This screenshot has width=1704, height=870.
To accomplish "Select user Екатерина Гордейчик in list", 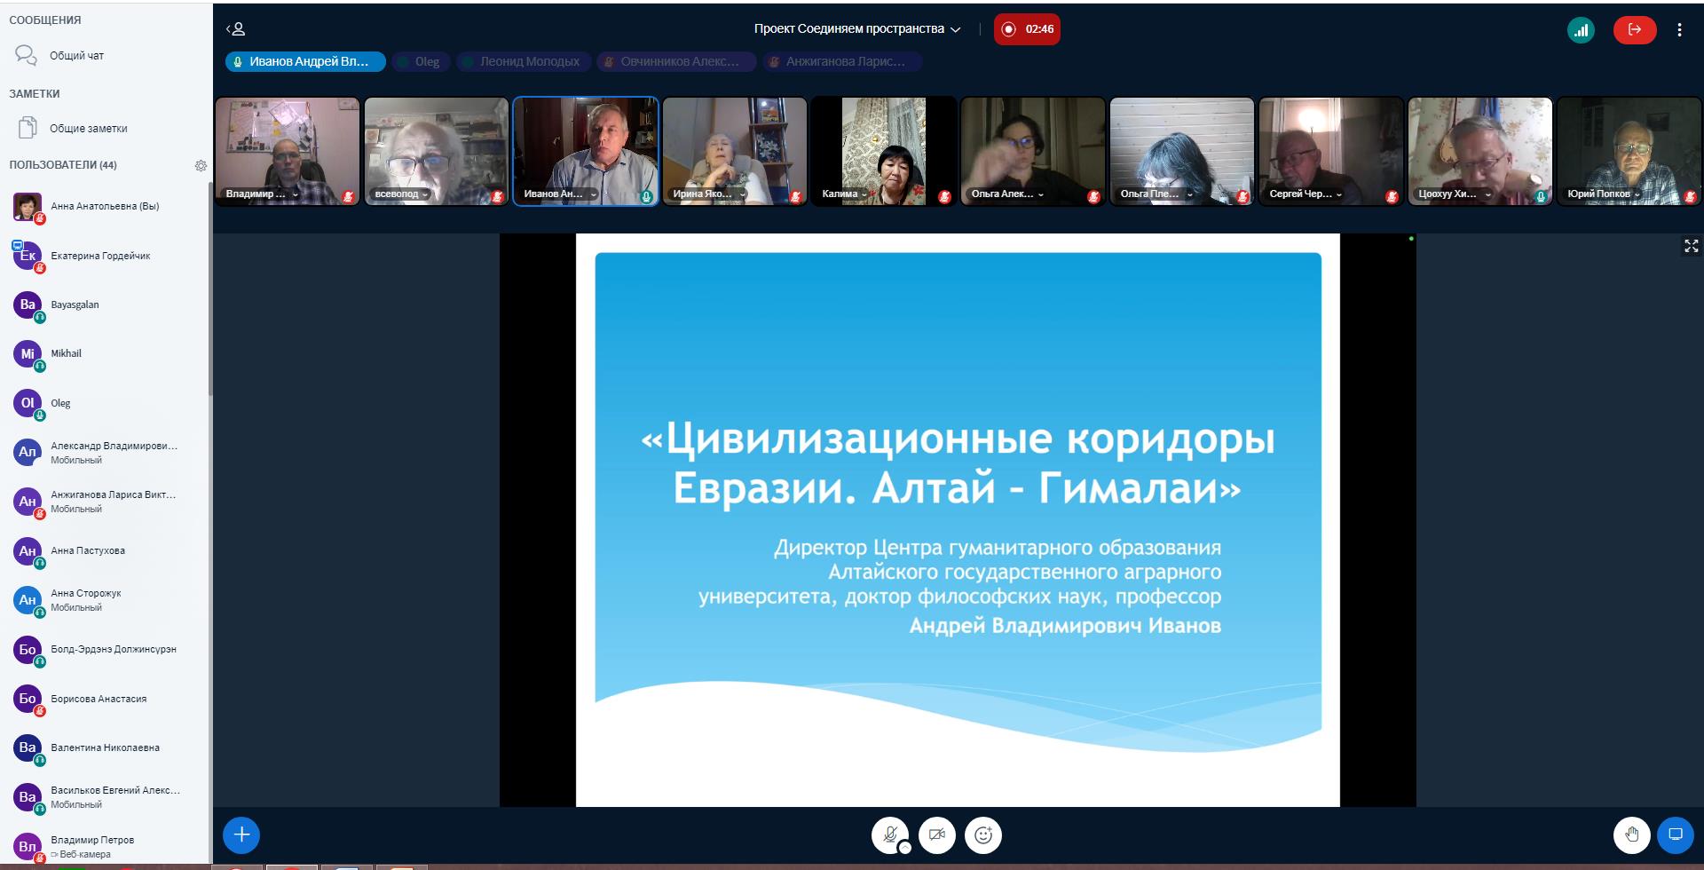I will coord(99,256).
